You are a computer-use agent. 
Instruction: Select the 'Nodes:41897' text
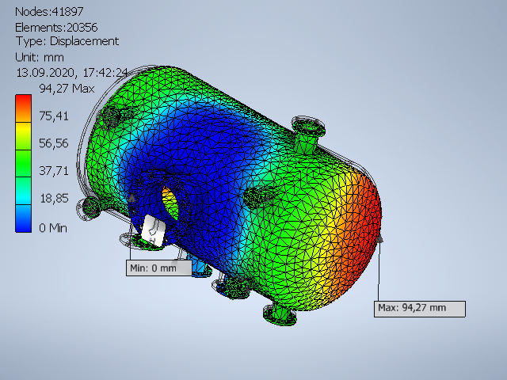pos(49,12)
